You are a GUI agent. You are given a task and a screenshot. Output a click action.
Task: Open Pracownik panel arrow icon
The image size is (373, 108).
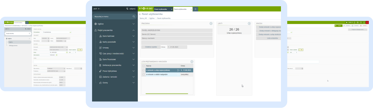[211, 24]
